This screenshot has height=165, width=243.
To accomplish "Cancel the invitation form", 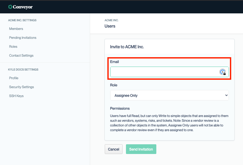I will click(114, 149).
